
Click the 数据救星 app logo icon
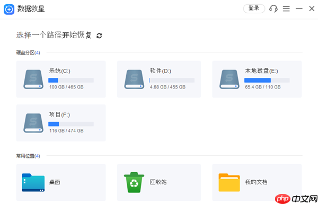click(9, 10)
